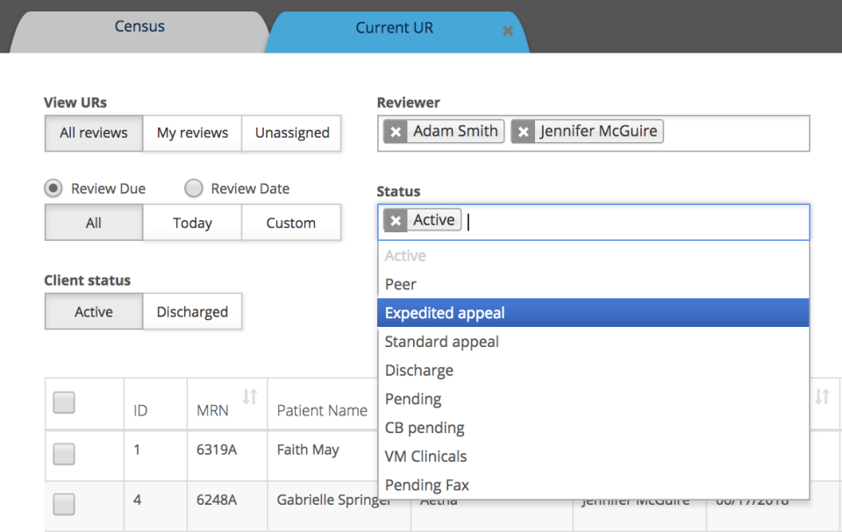Select the Review Date radio button

click(x=194, y=188)
